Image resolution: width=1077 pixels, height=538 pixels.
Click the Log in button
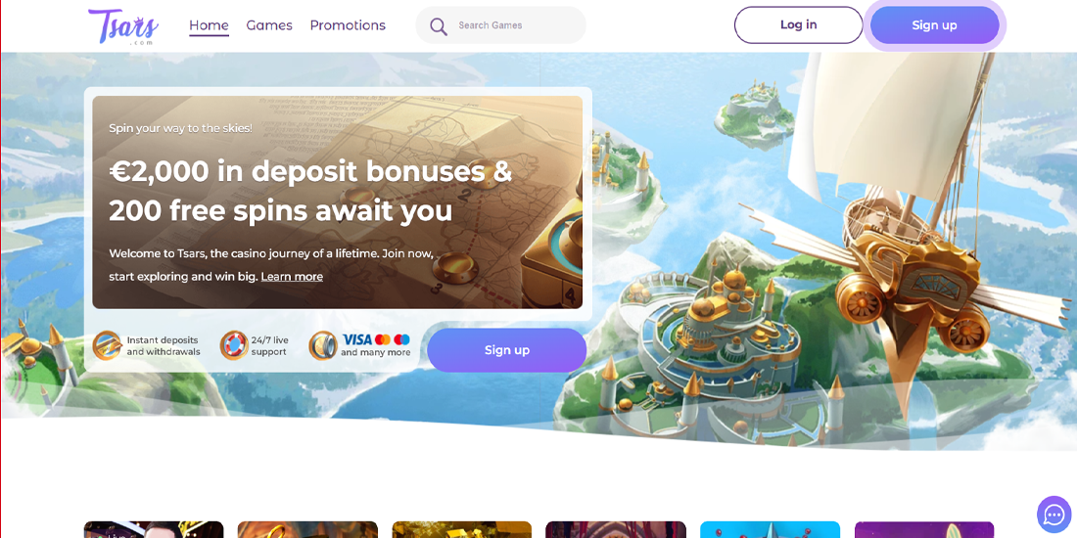(798, 25)
